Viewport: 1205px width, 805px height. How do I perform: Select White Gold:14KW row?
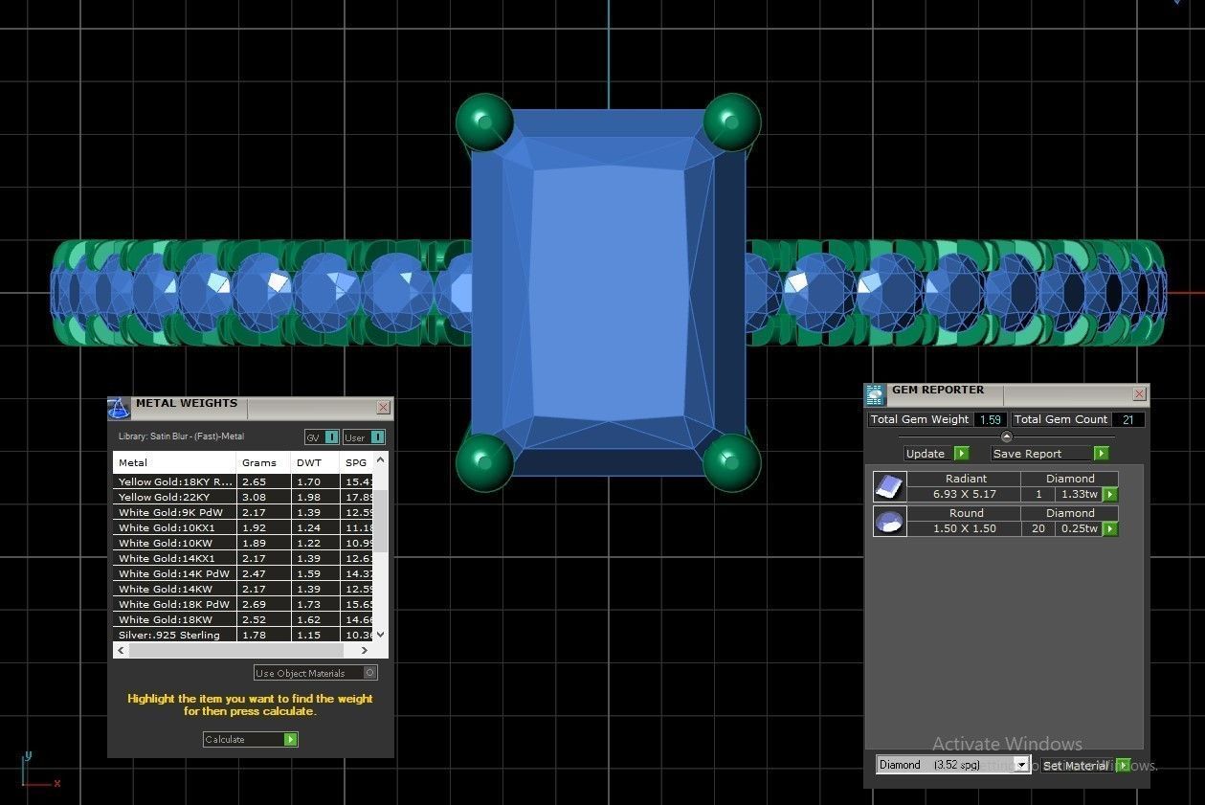tap(243, 589)
